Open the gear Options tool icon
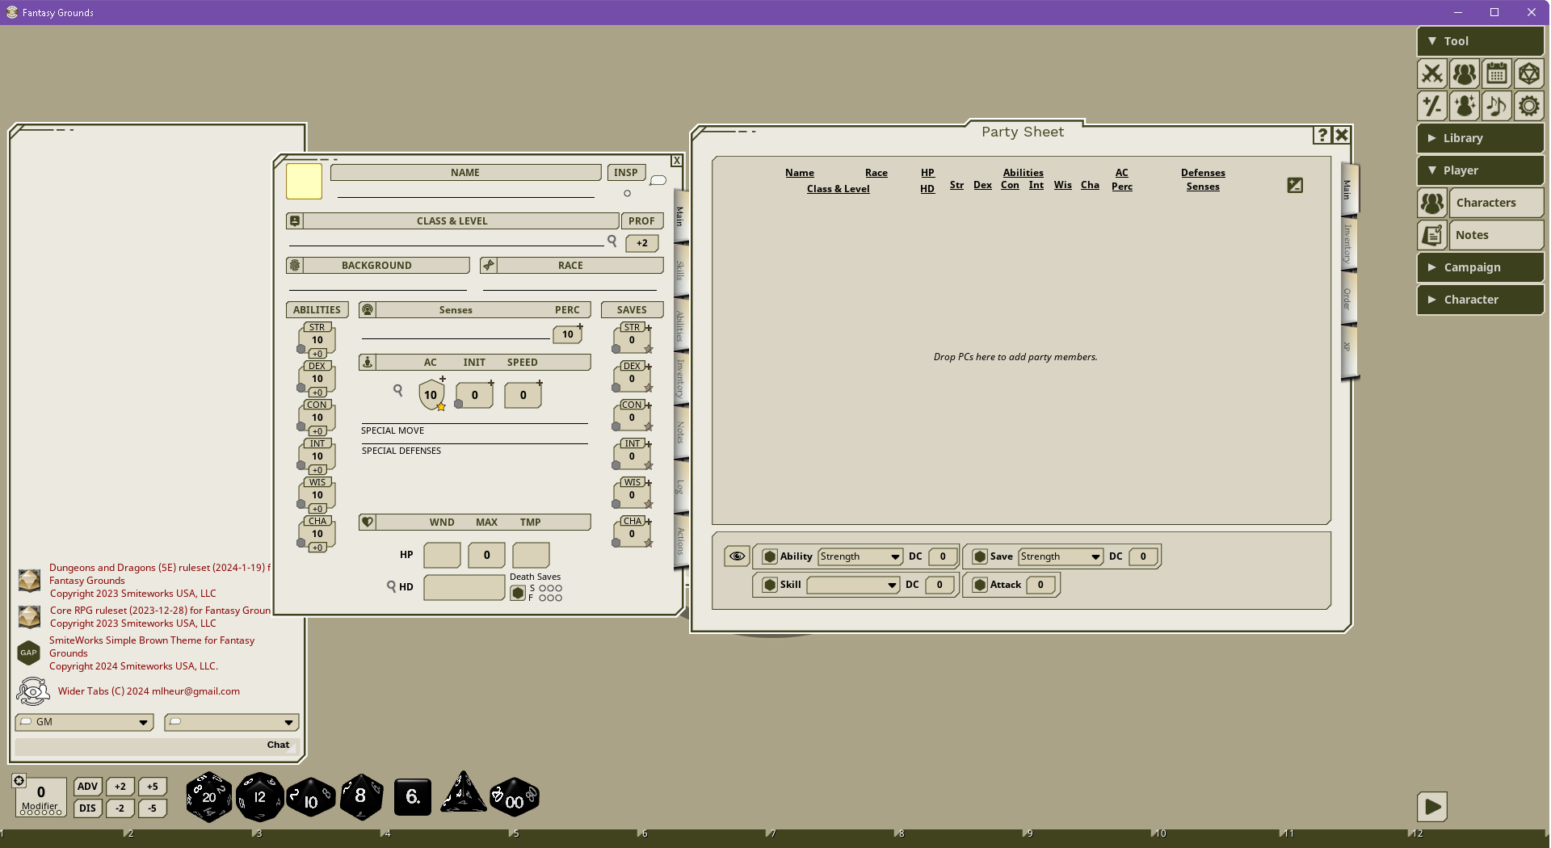The image size is (1551, 848). click(x=1528, y=106)
